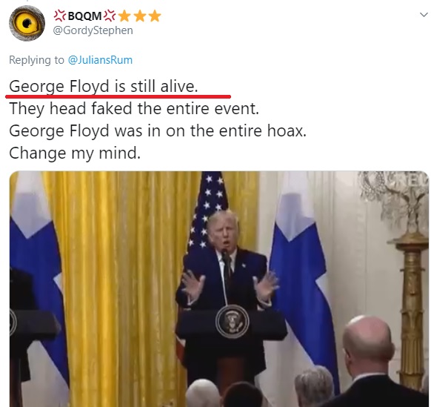Click the "Change my mind." text
Image resolution: width=431 pixels, height=407 pixels.
tap(75, 153)
